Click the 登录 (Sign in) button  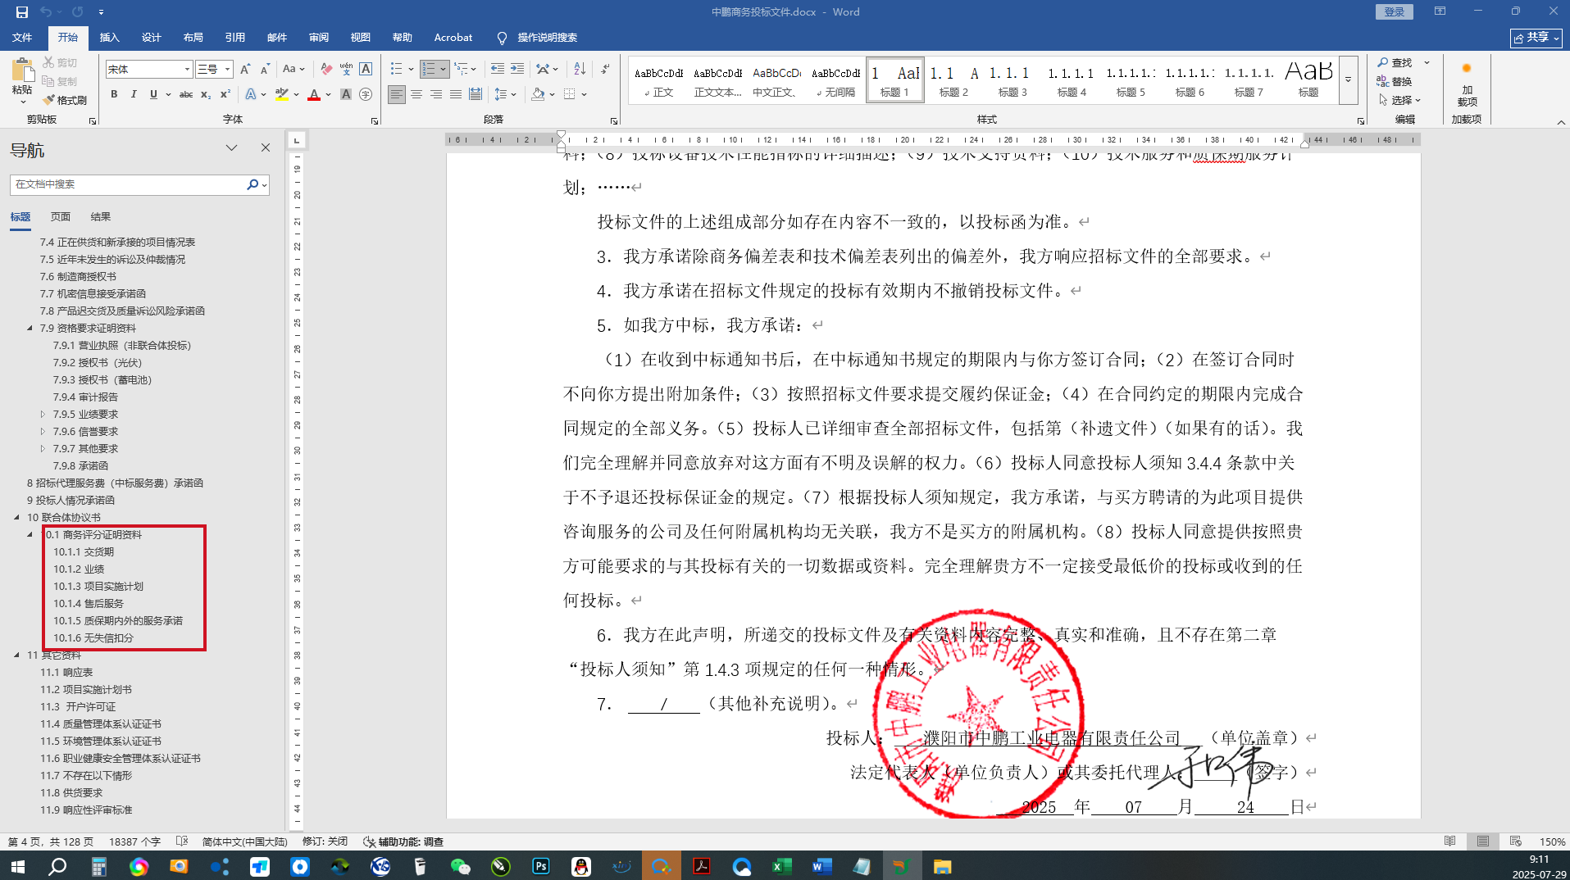coord(1395,11)
